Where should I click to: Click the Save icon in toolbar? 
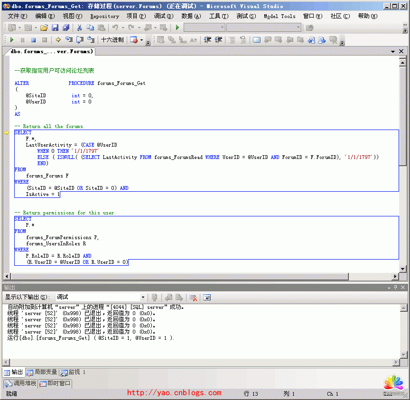(55, 28)
